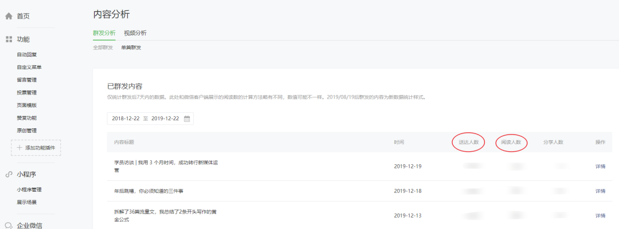Click the 内容分析 page title
This screenshot has height=229, width=619.
111,14
